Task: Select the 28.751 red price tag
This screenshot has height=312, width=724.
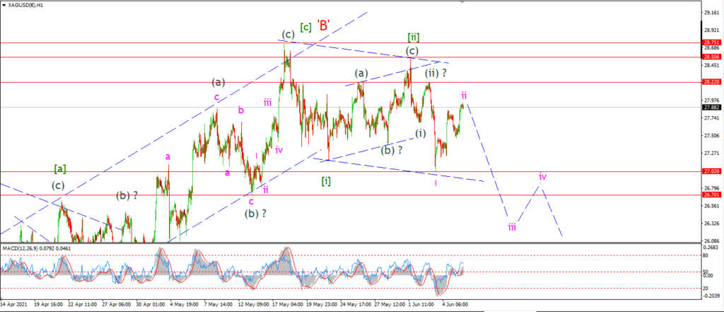Action: point(710,42)
